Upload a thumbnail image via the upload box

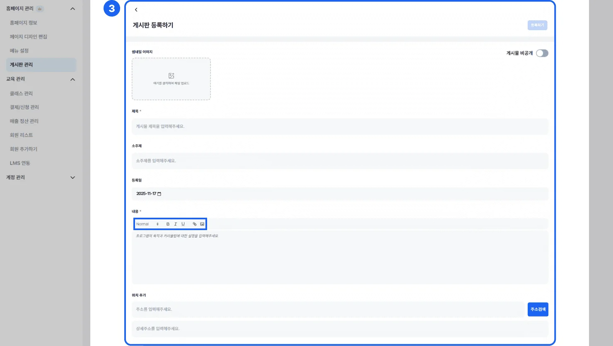click(x=171, y=79)
